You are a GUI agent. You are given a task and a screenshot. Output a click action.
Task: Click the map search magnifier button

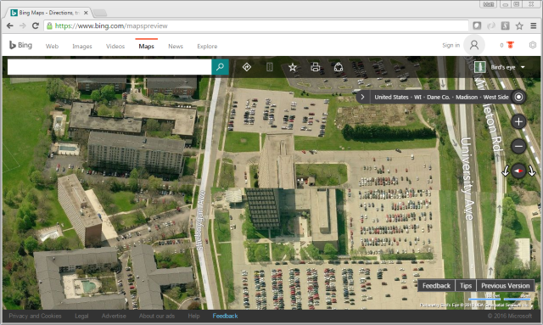[x=220, y=67]
